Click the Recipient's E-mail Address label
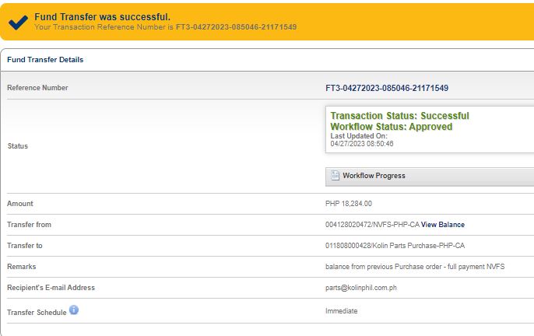The image size is (534, 336). (x=51, y=288)
